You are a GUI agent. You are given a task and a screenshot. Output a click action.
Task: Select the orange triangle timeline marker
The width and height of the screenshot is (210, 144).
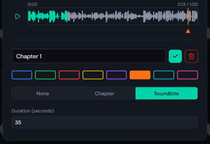(x=188, y=31)
